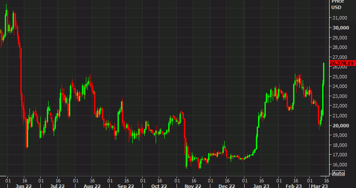Screen dimensions: 356x188
Task: Click the 20,000 price axis label
Action: point(340,126)
